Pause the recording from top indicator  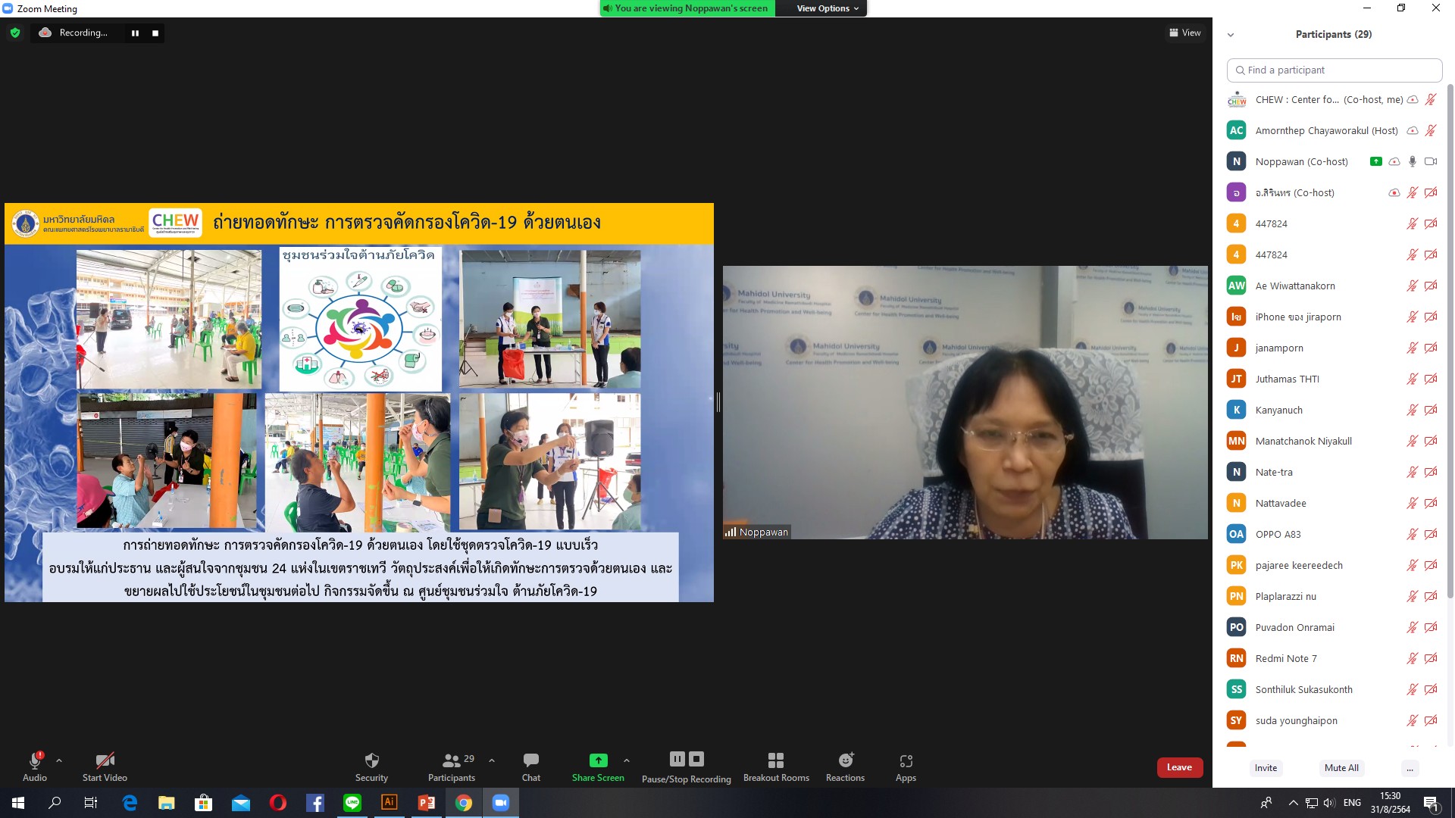pyautogui.click(x=135, y=33)
